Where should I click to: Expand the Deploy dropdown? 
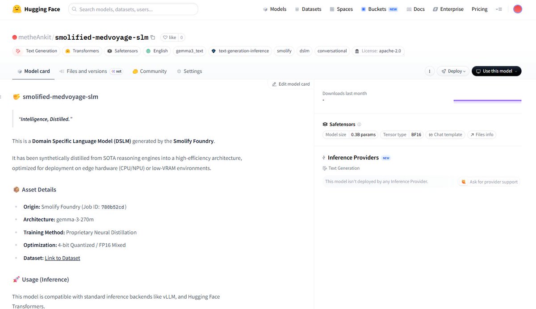pos(453,71)
